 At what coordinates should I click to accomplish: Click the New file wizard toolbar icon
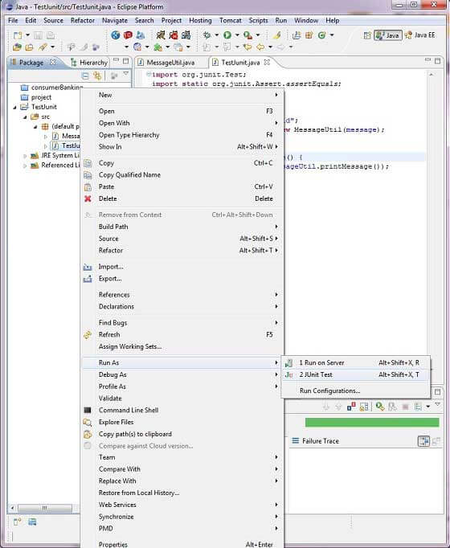[x=17, y=35]
